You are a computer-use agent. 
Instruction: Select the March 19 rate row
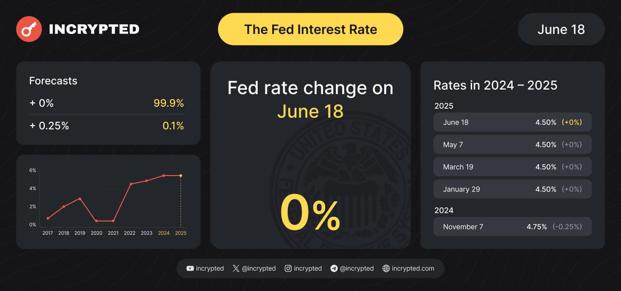pyautogui.click(x=512, y=167)
